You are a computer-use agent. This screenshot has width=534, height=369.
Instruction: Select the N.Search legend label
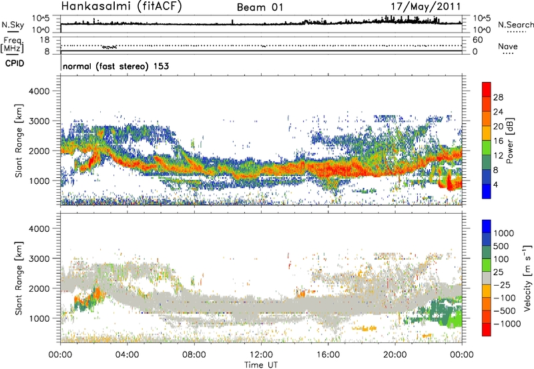515,25
